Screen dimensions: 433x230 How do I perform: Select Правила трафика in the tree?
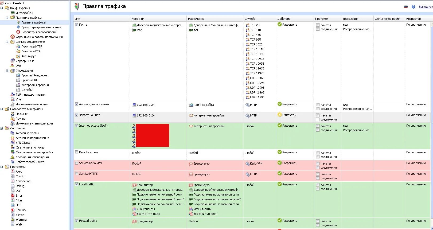coord(33,22)
